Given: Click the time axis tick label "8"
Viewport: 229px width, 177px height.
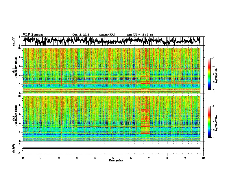Looking at the screenshot, I should click(x=167, y=158).
